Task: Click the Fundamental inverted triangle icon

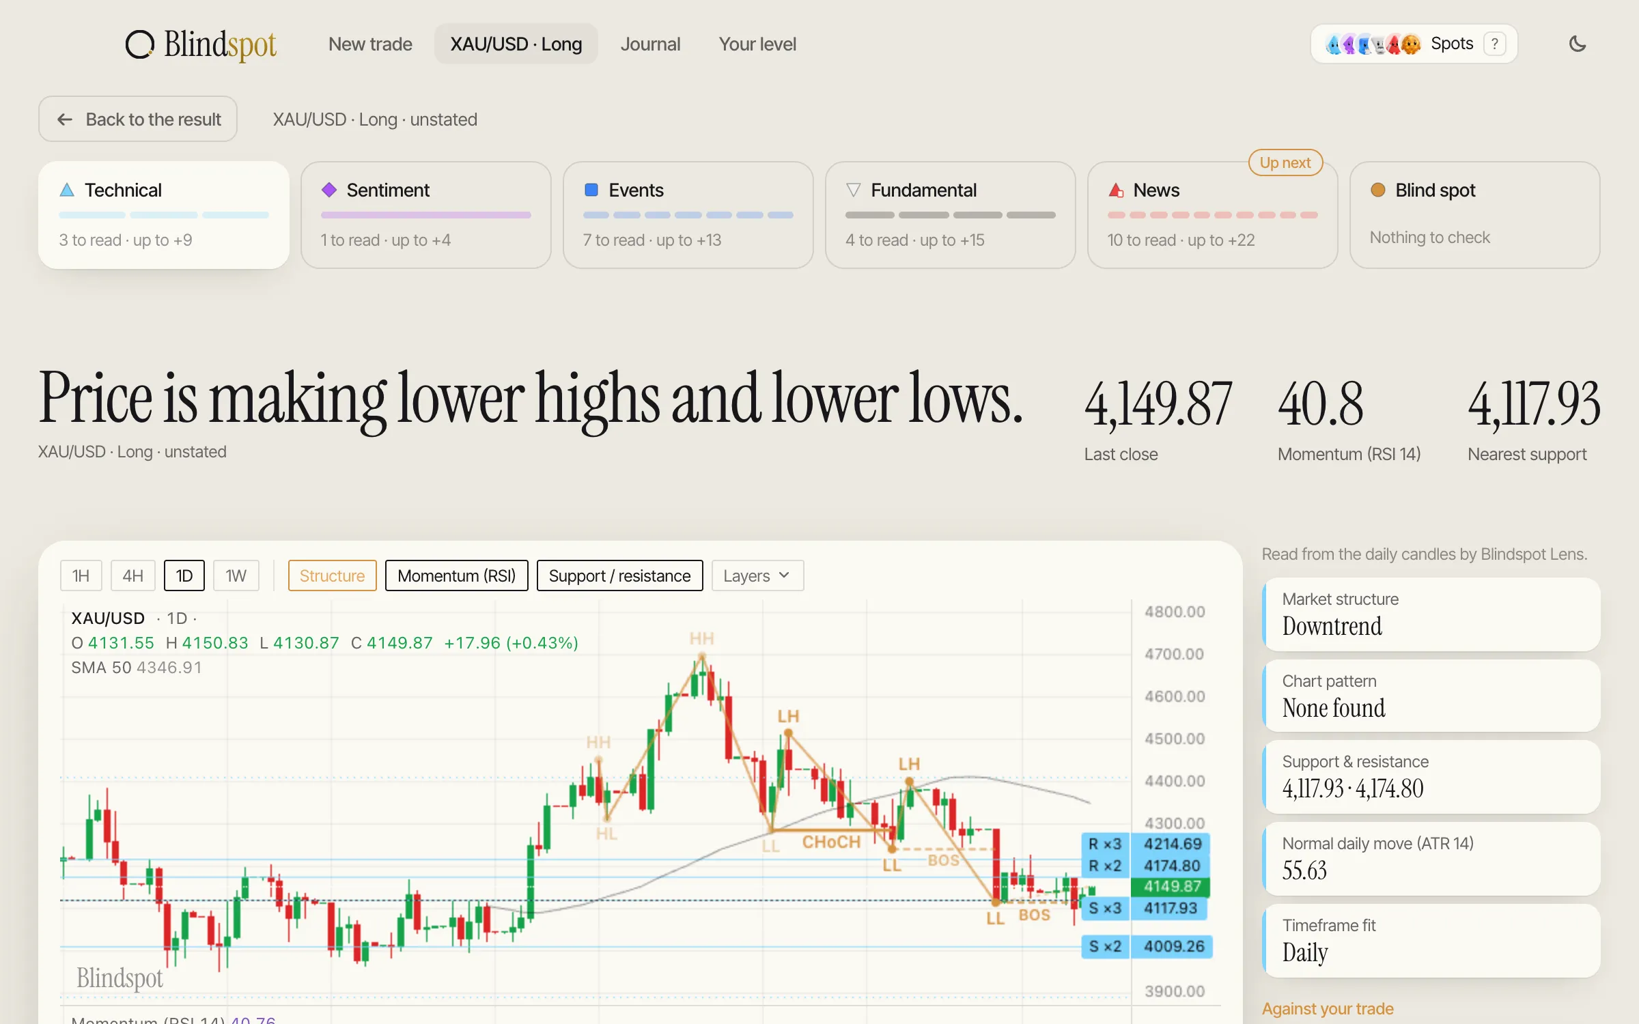Action: 853,190
